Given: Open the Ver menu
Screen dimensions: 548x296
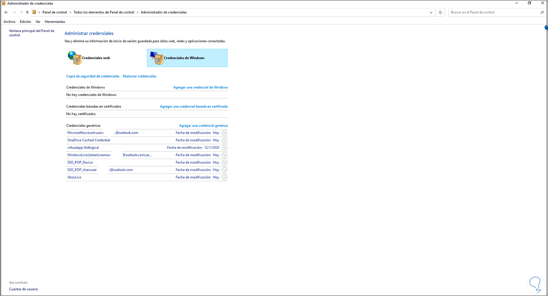Looking at the screenshot, I should click(38, 22).
